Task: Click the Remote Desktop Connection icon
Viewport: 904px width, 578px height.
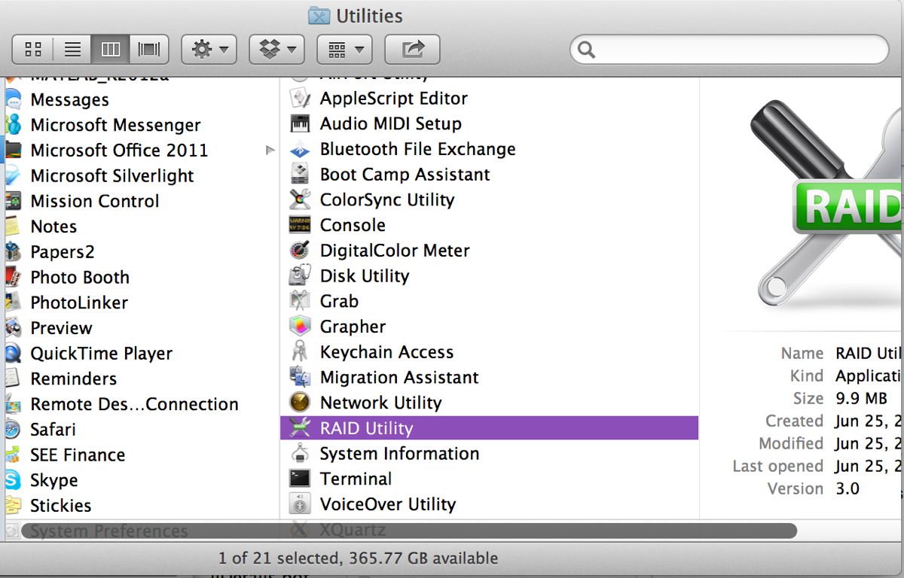Action: 13,404
